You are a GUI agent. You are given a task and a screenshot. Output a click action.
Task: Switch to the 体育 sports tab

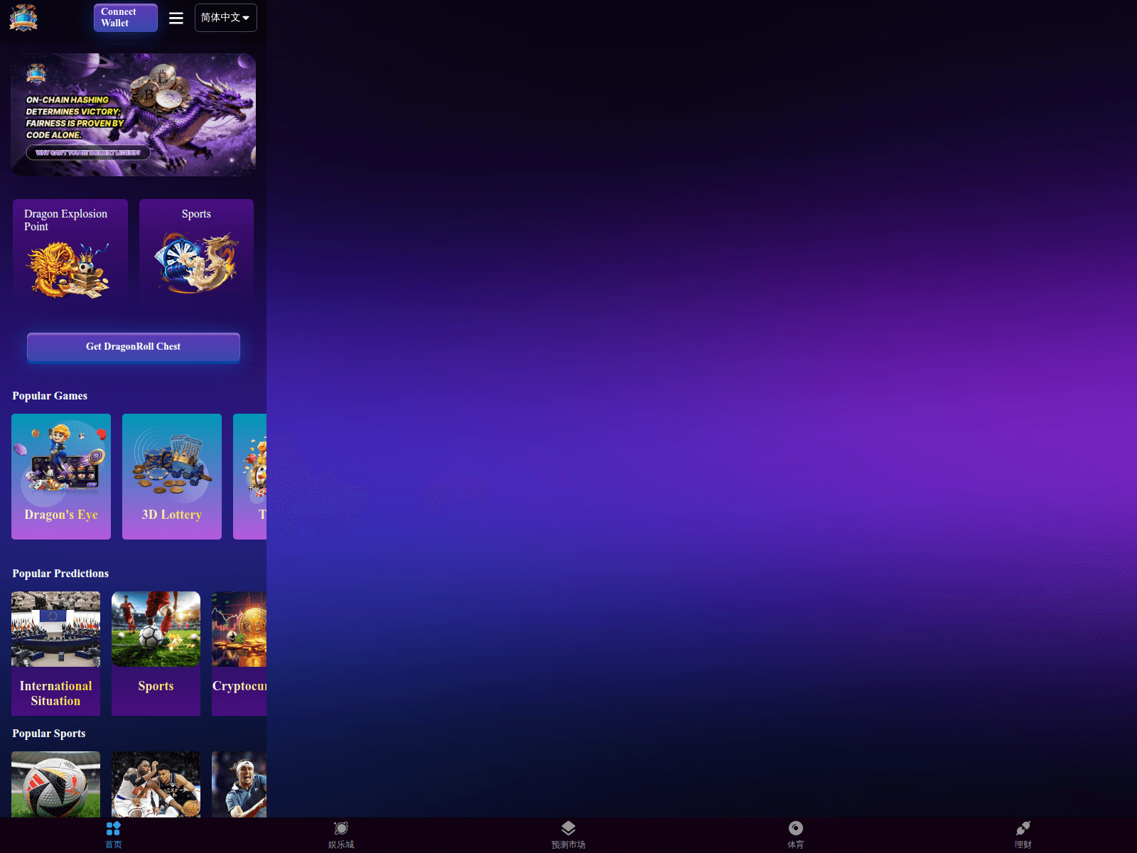point(796,835)
